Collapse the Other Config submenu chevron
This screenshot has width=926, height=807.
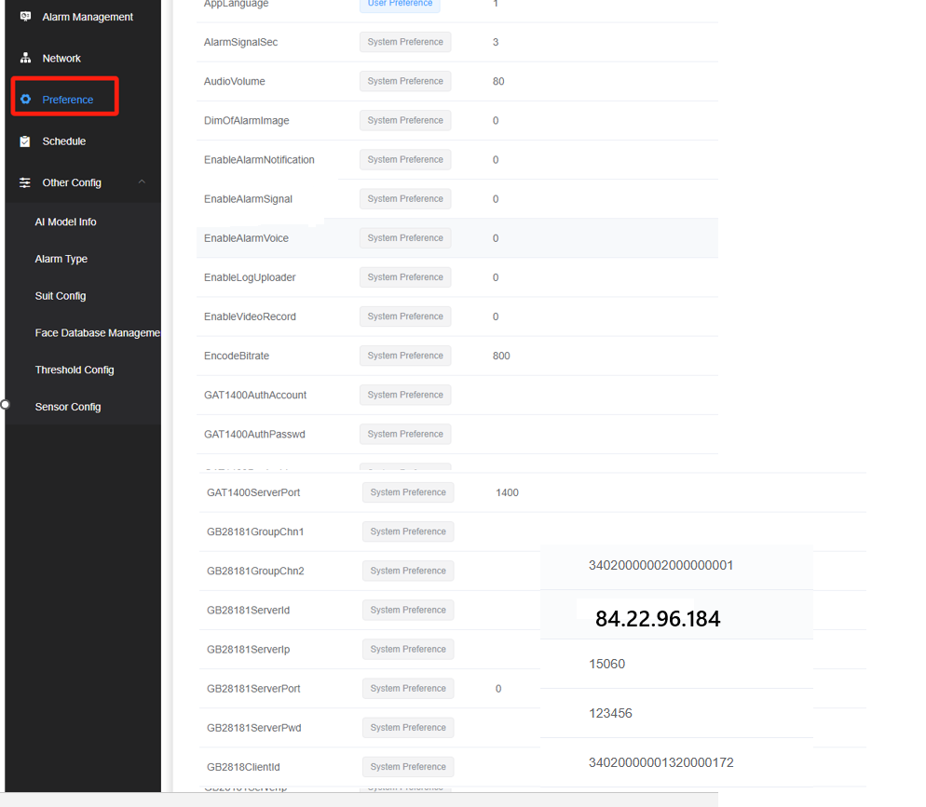[x=142, y=182]
